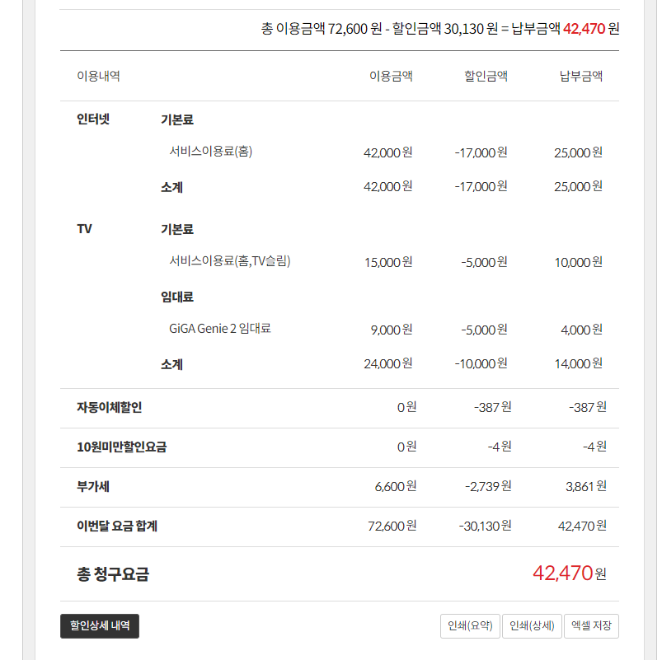Select the 10원미만할인요금 row label

coord(121,447)
